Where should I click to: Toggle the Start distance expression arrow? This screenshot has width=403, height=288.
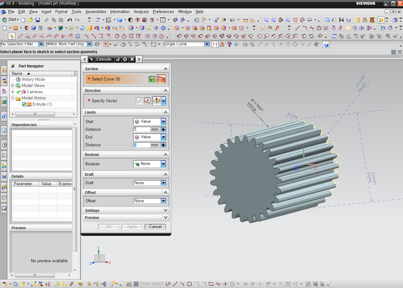(163, 130)
